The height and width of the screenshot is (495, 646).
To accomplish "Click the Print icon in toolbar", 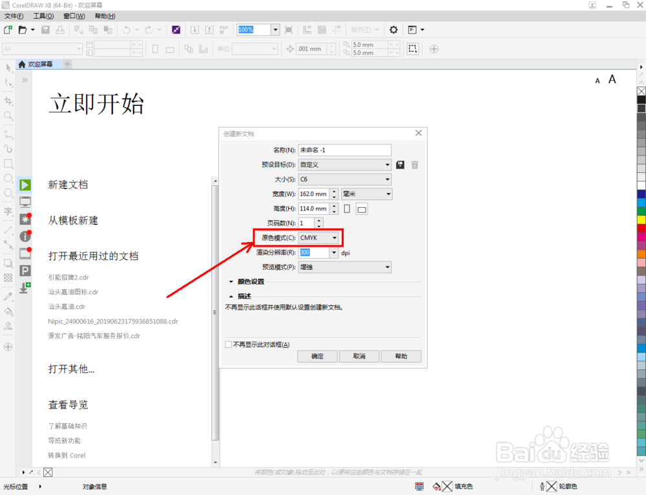I will [x=60, y=30].
